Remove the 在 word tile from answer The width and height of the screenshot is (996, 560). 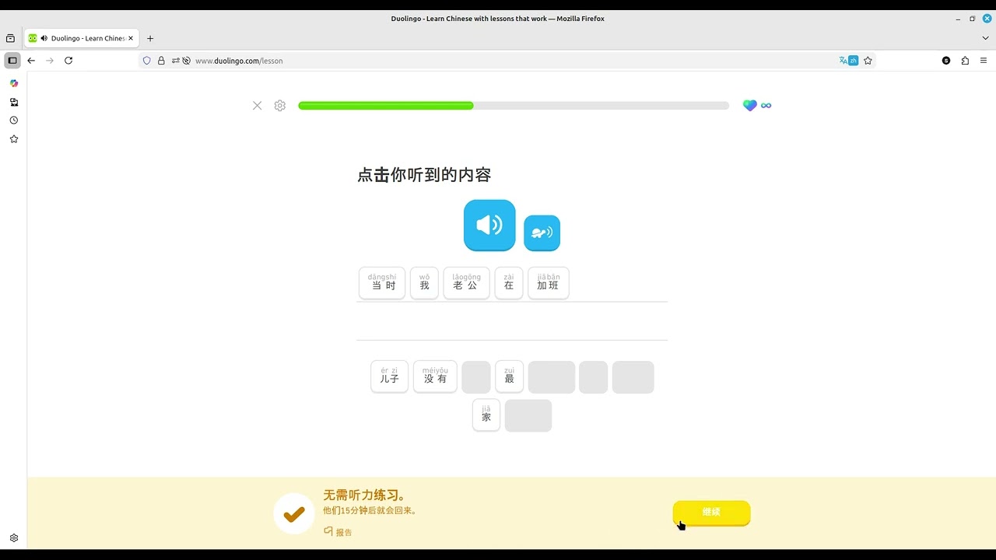tap(509, 283)
